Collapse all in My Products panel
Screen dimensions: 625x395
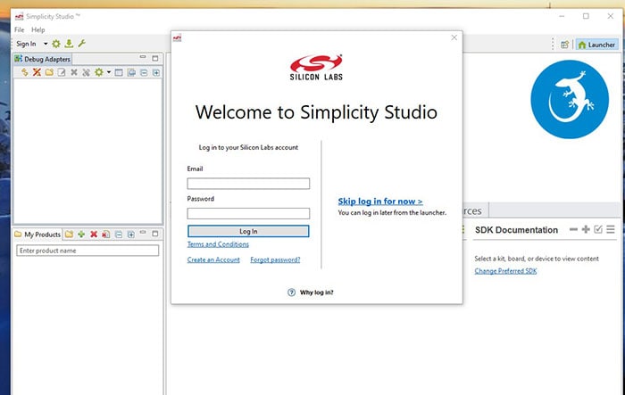click(x=119, y=235)
